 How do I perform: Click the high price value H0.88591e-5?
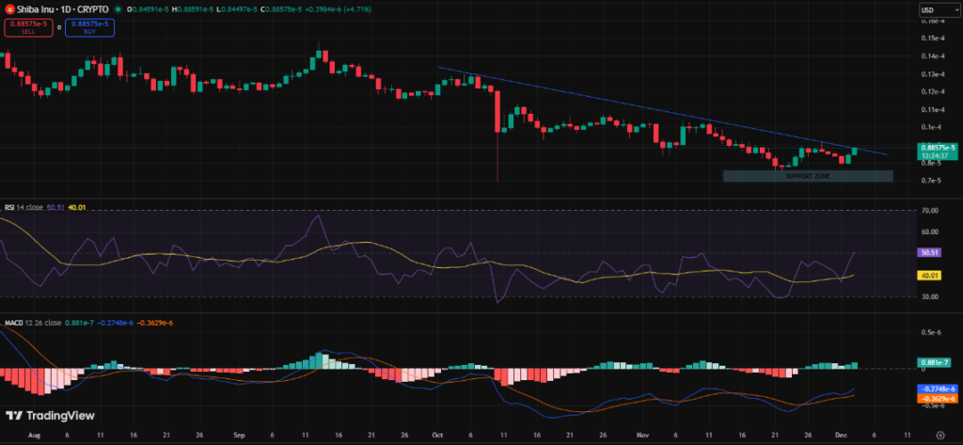tap(195, 9)
